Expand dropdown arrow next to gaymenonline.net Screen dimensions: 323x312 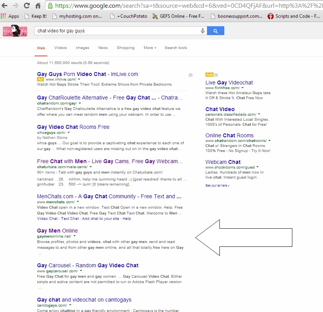(74, 236)
